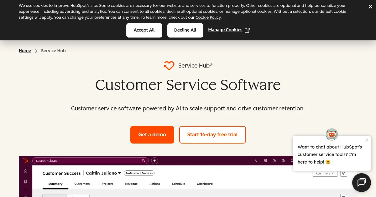
Task: Click the Professional Services tag
Action: tap(139, 173)
